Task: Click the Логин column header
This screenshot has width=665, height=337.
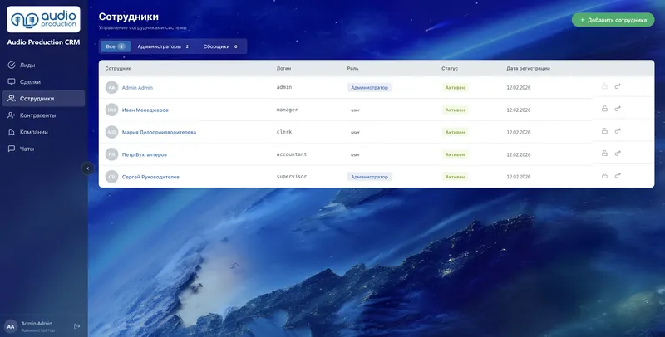Action: pos(283,68)
